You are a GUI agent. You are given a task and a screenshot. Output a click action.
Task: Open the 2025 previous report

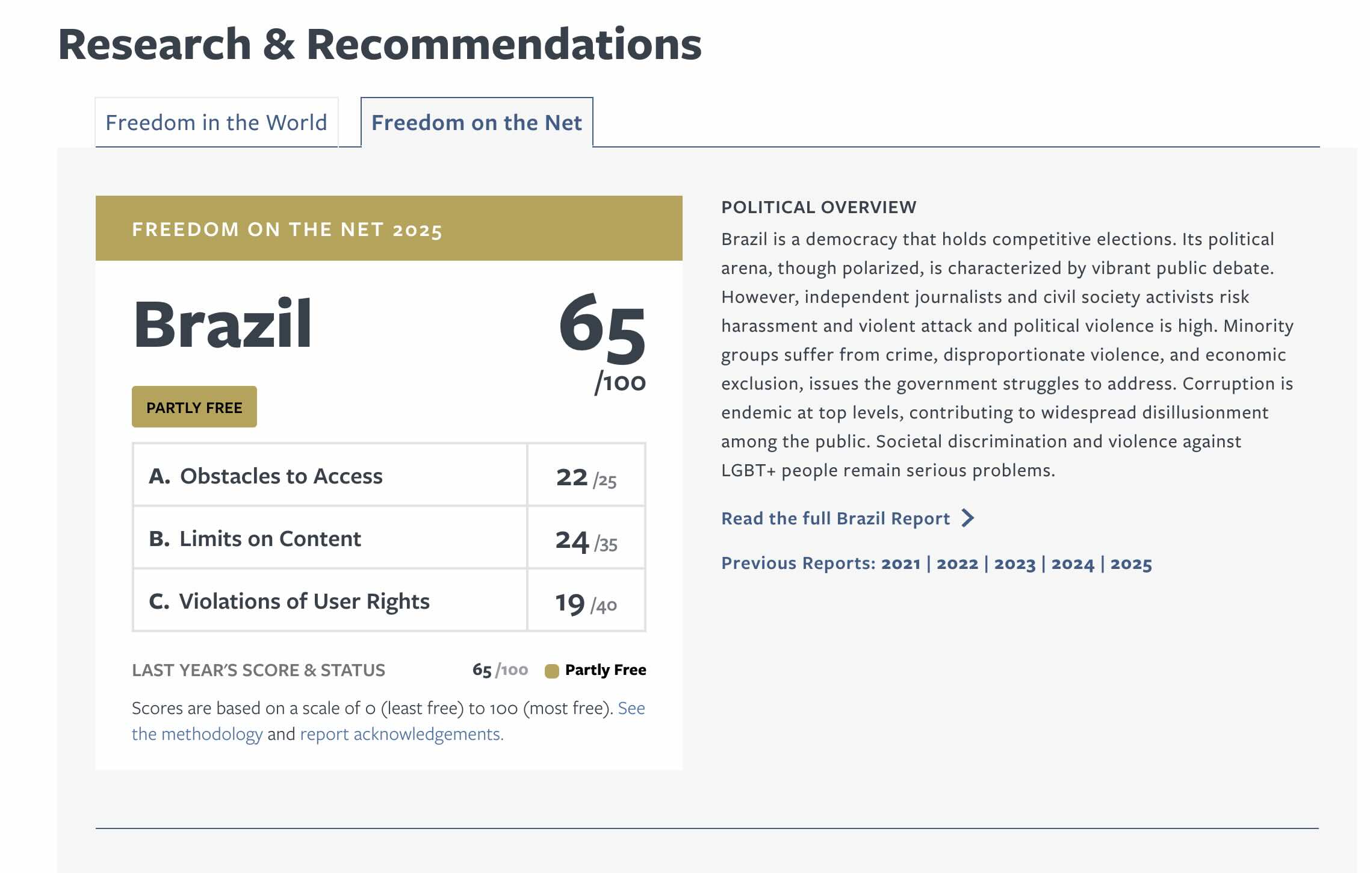1130,564
